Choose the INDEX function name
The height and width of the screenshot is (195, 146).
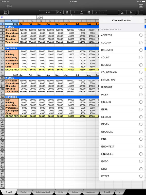104,94
